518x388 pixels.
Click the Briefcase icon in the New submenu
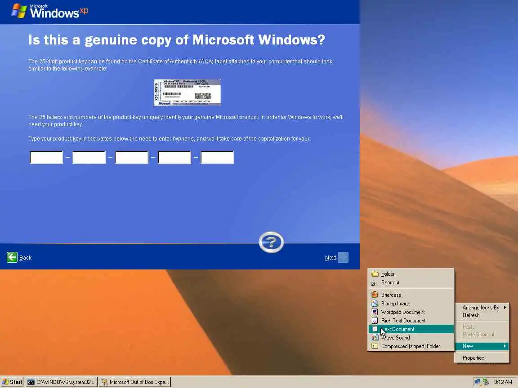coord(375,295)
